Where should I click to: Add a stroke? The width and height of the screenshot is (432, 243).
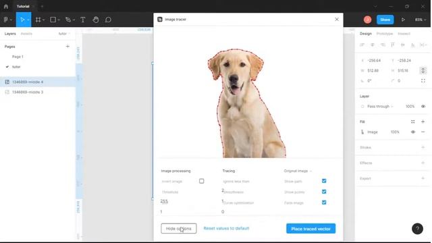click(423, 147)
